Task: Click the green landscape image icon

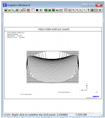Action: pyautogui.click(x=50, y=10)
